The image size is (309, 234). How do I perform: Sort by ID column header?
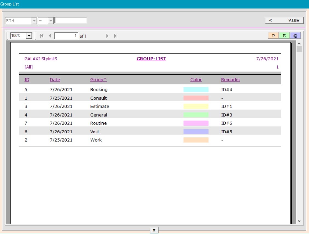[x=27, y=80]
